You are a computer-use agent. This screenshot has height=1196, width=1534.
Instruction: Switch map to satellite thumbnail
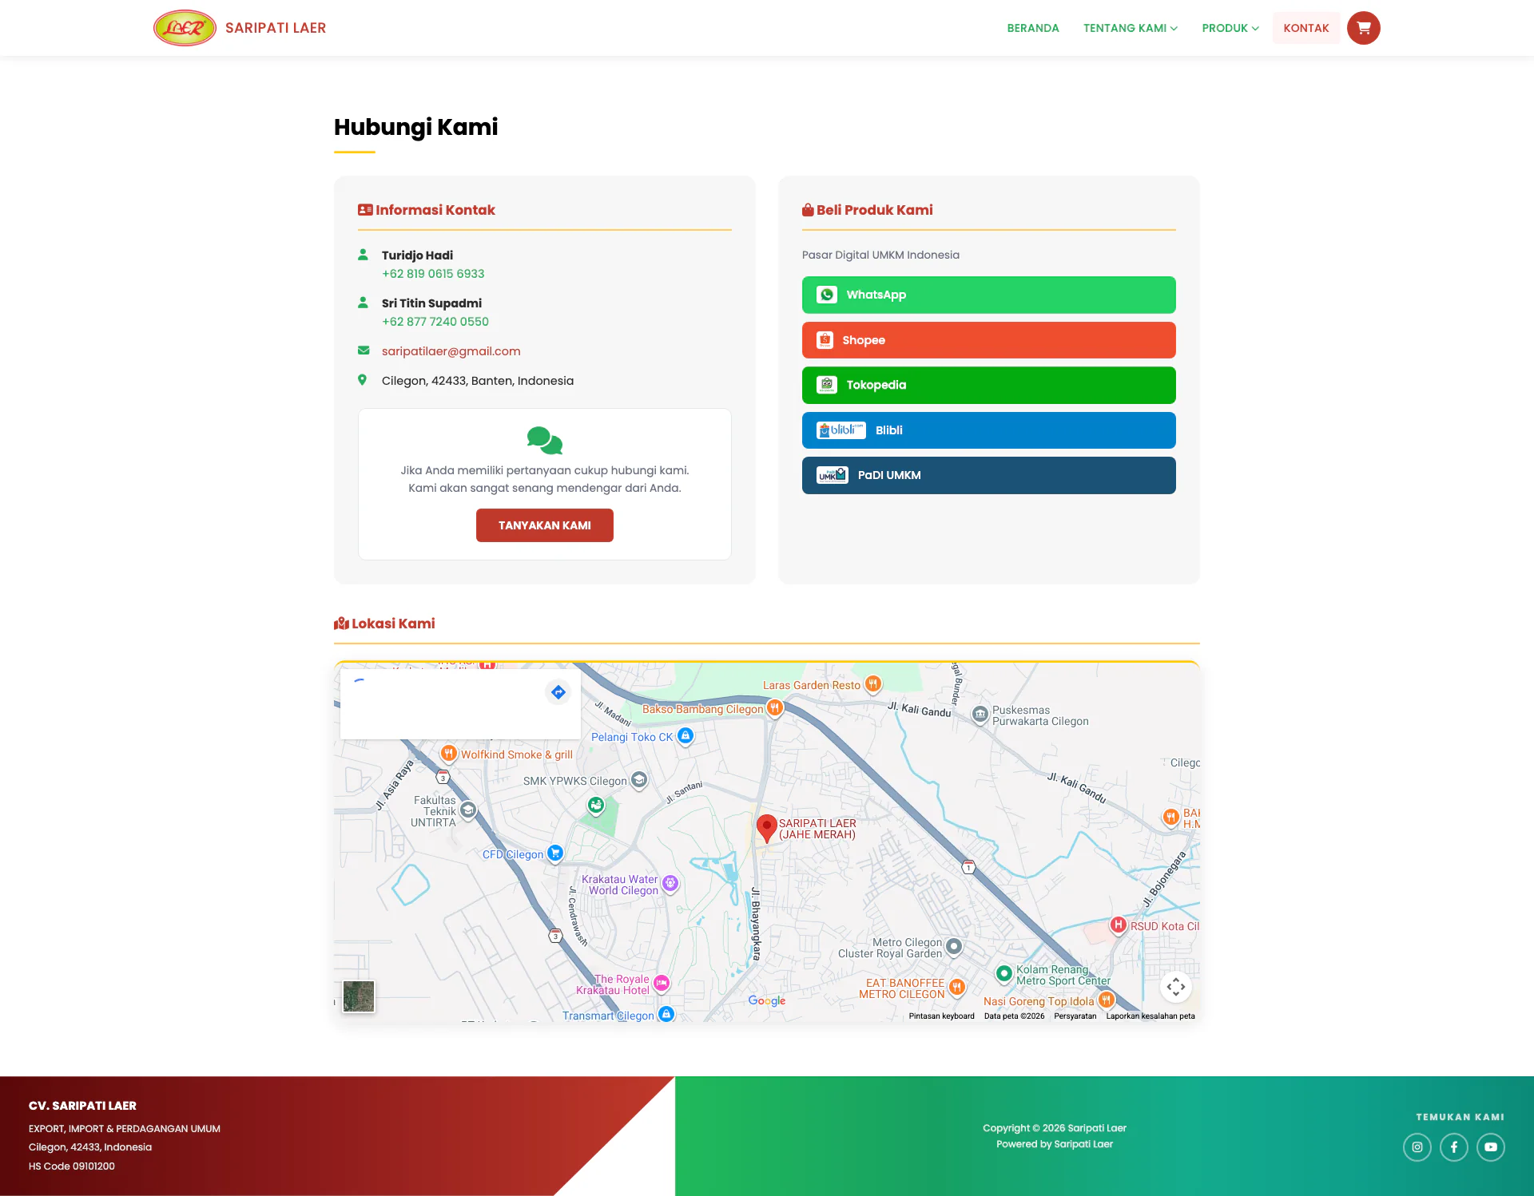pyautogui.click(x=359, y=996)
